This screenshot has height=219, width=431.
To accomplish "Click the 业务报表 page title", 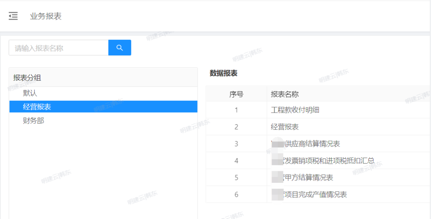I will point(46,16).
